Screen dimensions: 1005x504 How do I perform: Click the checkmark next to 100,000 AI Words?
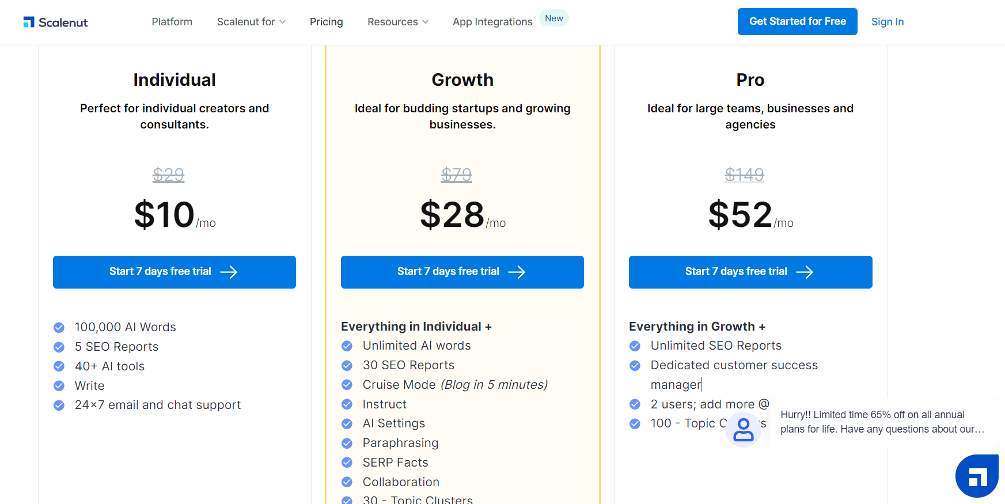(59, 328)
